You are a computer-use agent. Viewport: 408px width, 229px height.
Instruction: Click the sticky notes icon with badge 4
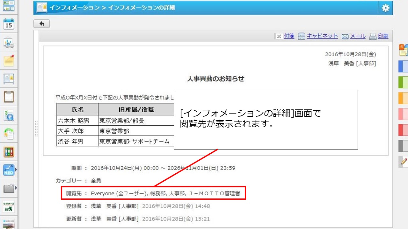click(x=403, y=51)
